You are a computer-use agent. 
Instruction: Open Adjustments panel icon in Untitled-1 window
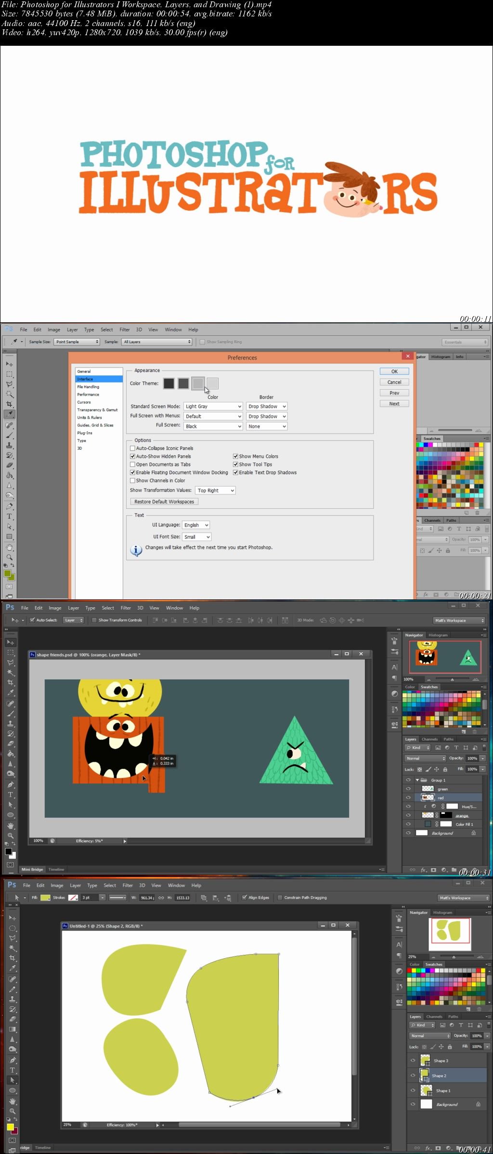pyautogui.click(x=399, y=971)
